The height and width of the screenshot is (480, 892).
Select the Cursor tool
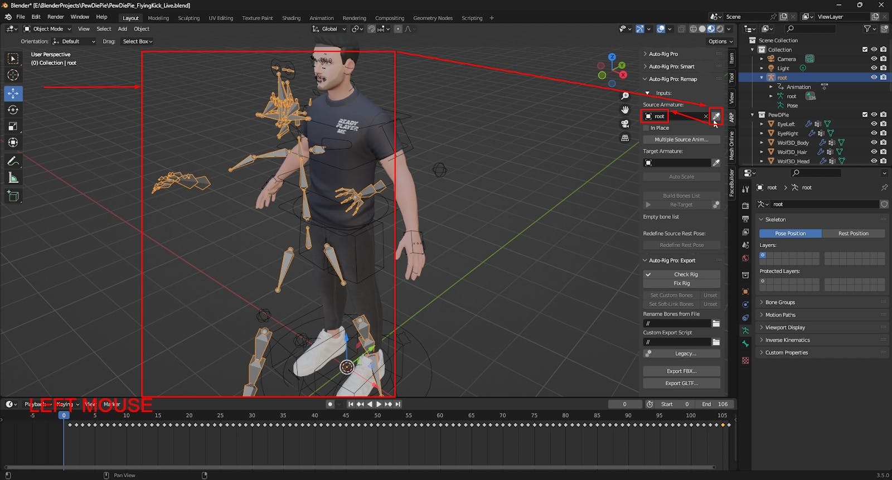(x=13, y=75)
